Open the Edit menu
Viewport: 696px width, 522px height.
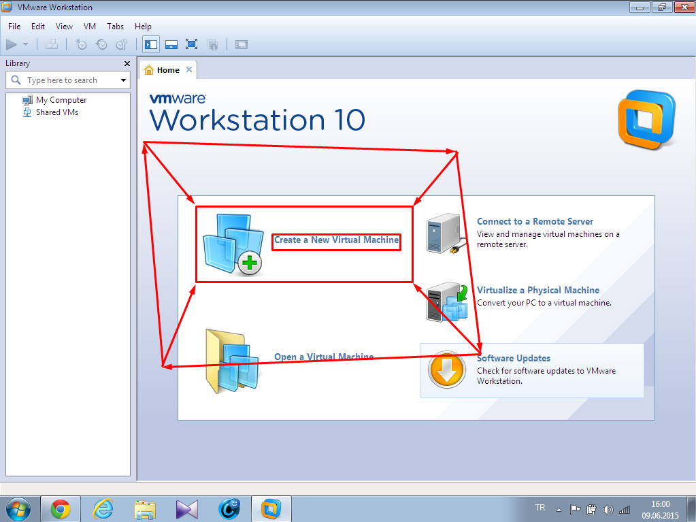coord(37,27)
